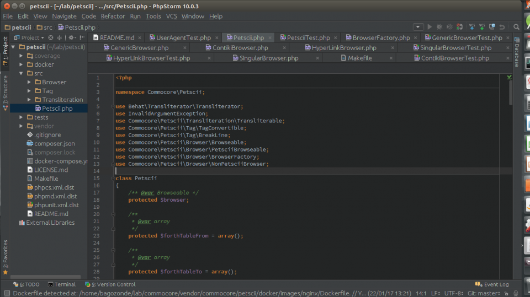
Task: Open the Terminal tool window button
Action: (61, 284)
